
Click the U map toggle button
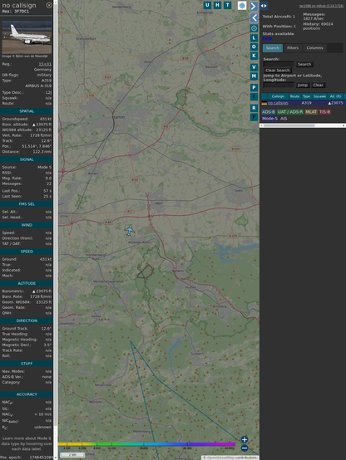207,5
